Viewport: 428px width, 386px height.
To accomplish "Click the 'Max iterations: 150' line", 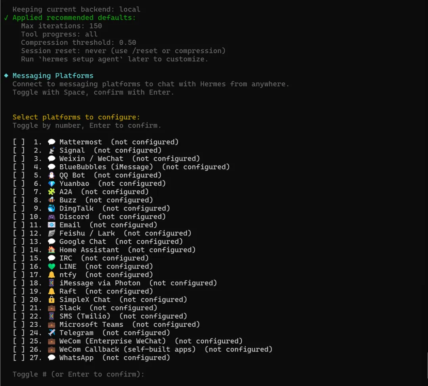I will 61,26.
